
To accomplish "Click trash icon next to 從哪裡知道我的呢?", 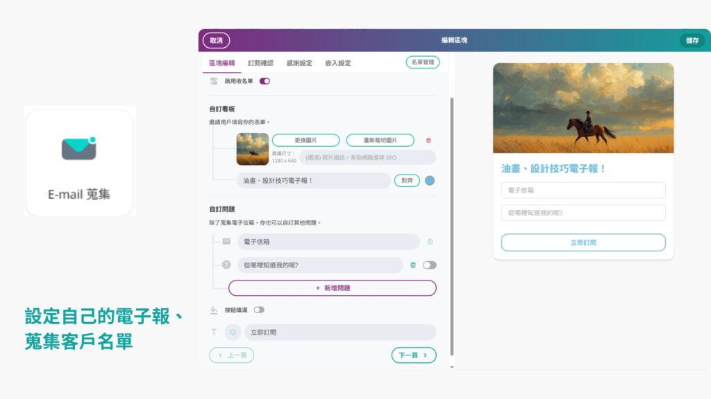I will (413, 265).
